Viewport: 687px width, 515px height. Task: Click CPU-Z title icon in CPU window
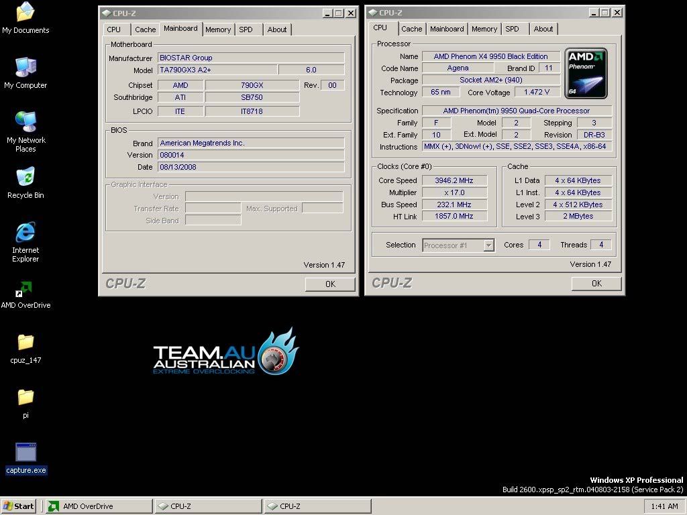tap(373, 13)
